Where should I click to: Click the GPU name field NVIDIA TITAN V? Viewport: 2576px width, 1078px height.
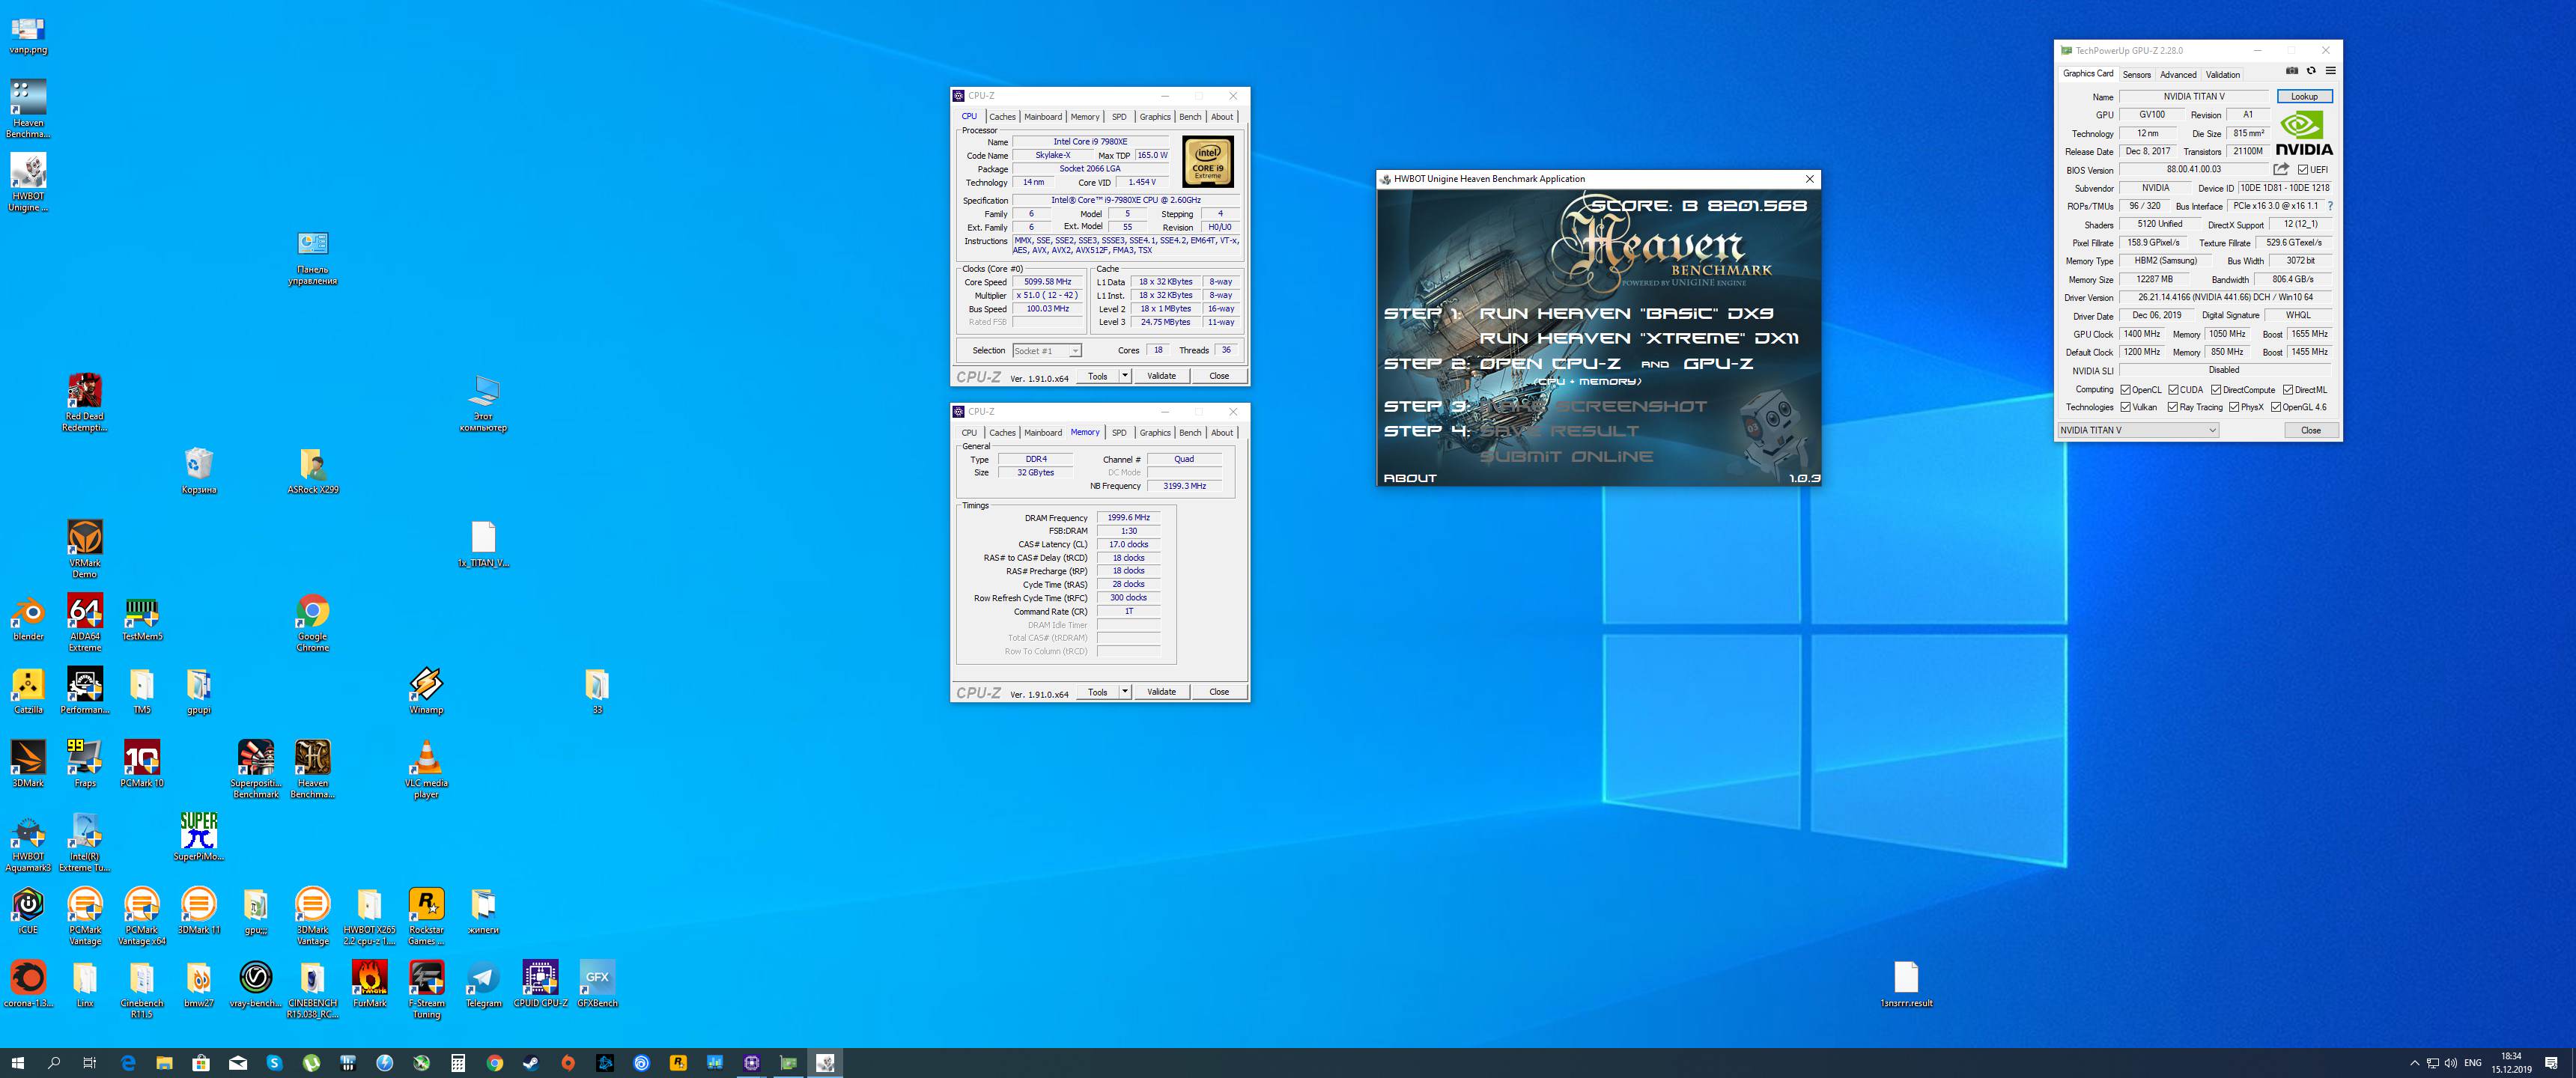pos(2194,97)
